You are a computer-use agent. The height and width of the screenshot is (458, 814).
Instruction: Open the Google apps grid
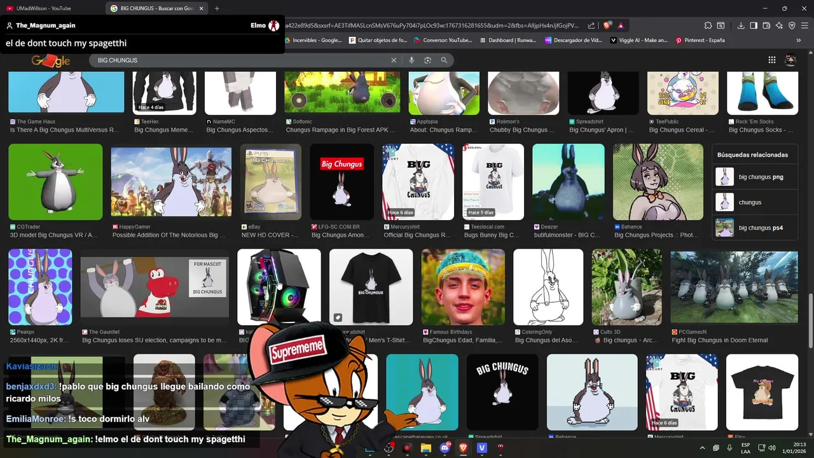(771, 60)
